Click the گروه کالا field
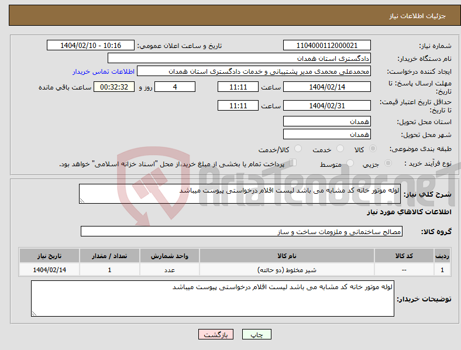This screenshot has height=350, width=461. 242,231
